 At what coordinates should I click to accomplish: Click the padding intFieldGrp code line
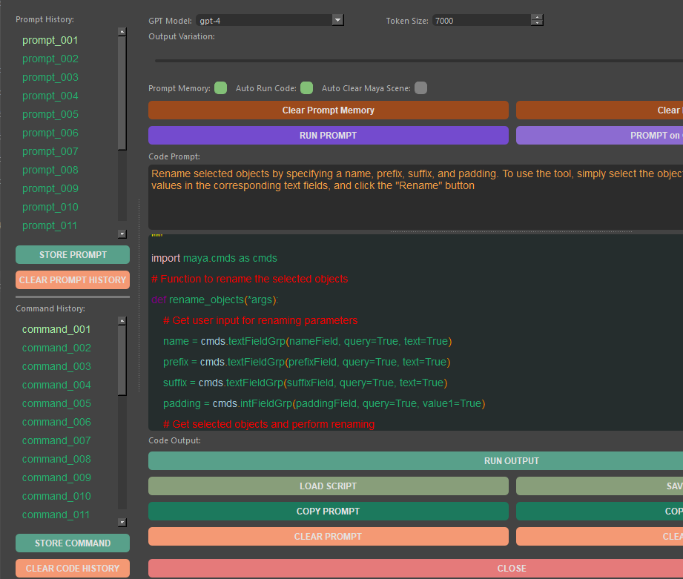click(x=324, y=403)
